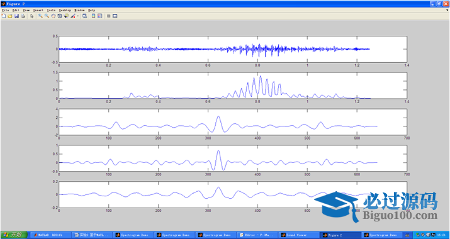Open the File menu
The height and width of the screenshot is (239, 450).
[6, 10]
